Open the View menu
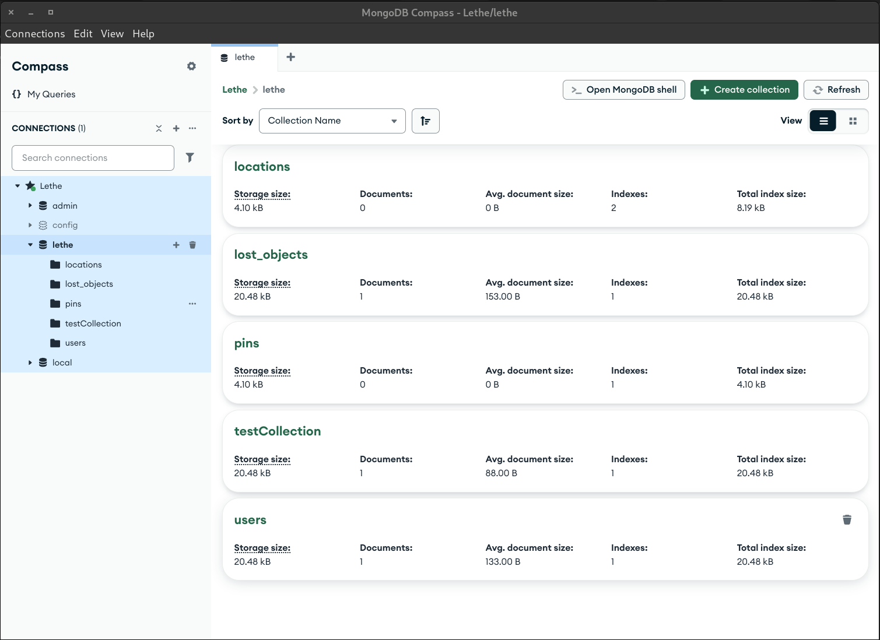The height and width of the screenshot is (640, 880). (x=112, y=34)
